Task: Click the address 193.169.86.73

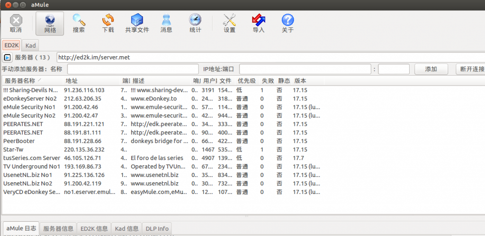Action: click(x=82, y=166)
